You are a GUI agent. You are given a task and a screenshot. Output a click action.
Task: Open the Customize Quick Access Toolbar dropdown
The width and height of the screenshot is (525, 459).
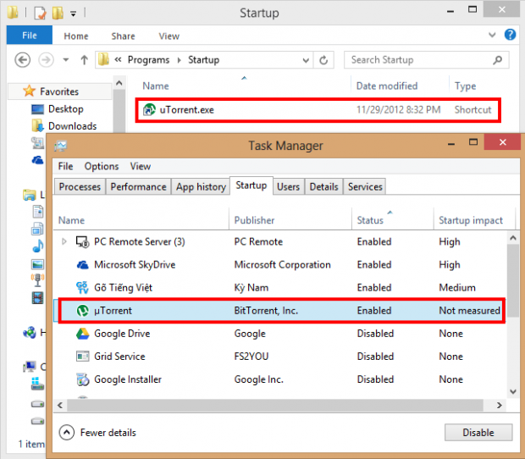(74, 14)
